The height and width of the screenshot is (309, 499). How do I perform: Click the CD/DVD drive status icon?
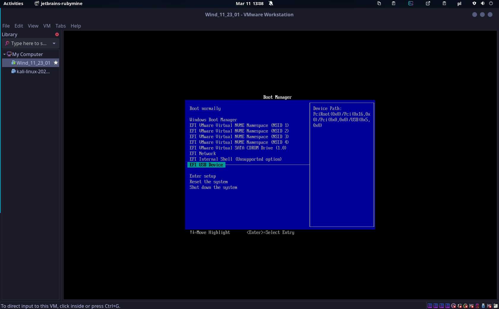454,306
